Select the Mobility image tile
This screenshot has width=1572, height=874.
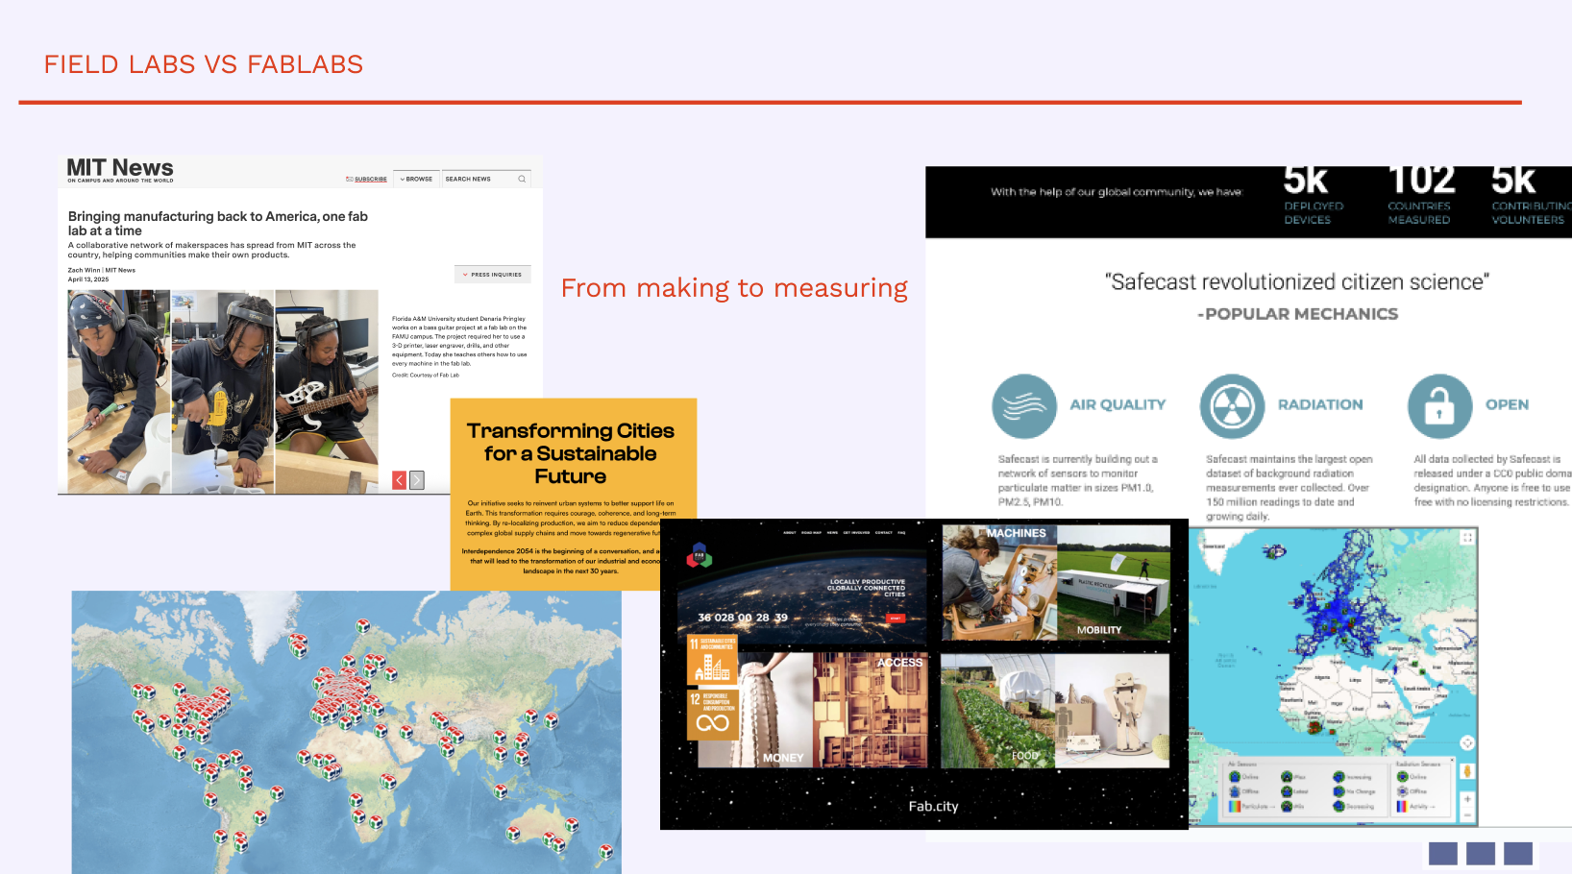click(1115, 582)
